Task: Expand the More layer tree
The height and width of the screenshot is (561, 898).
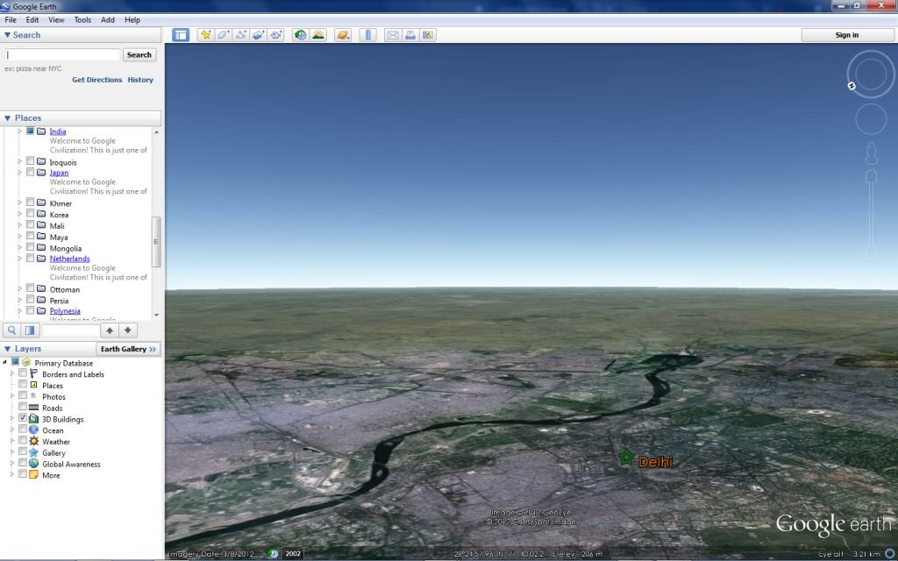Action: point(12,474)
